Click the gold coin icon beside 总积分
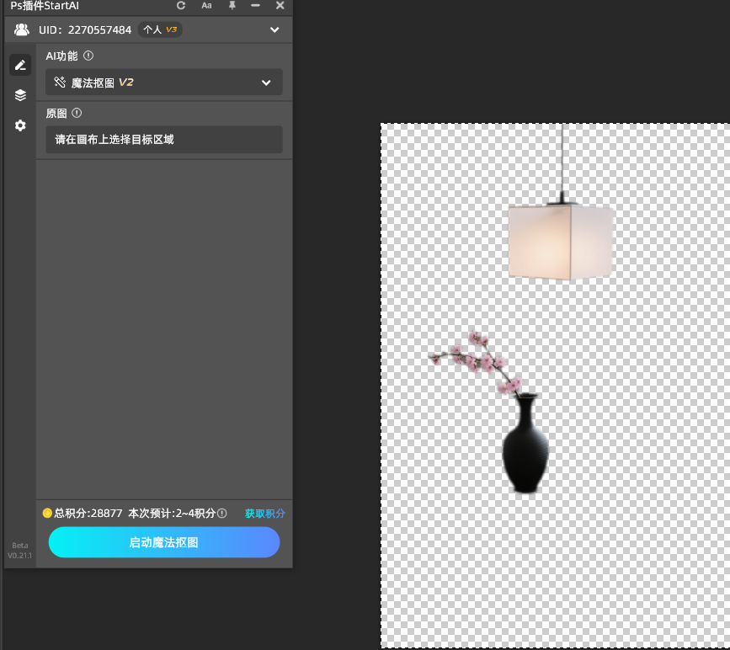 tap(47, 513)
